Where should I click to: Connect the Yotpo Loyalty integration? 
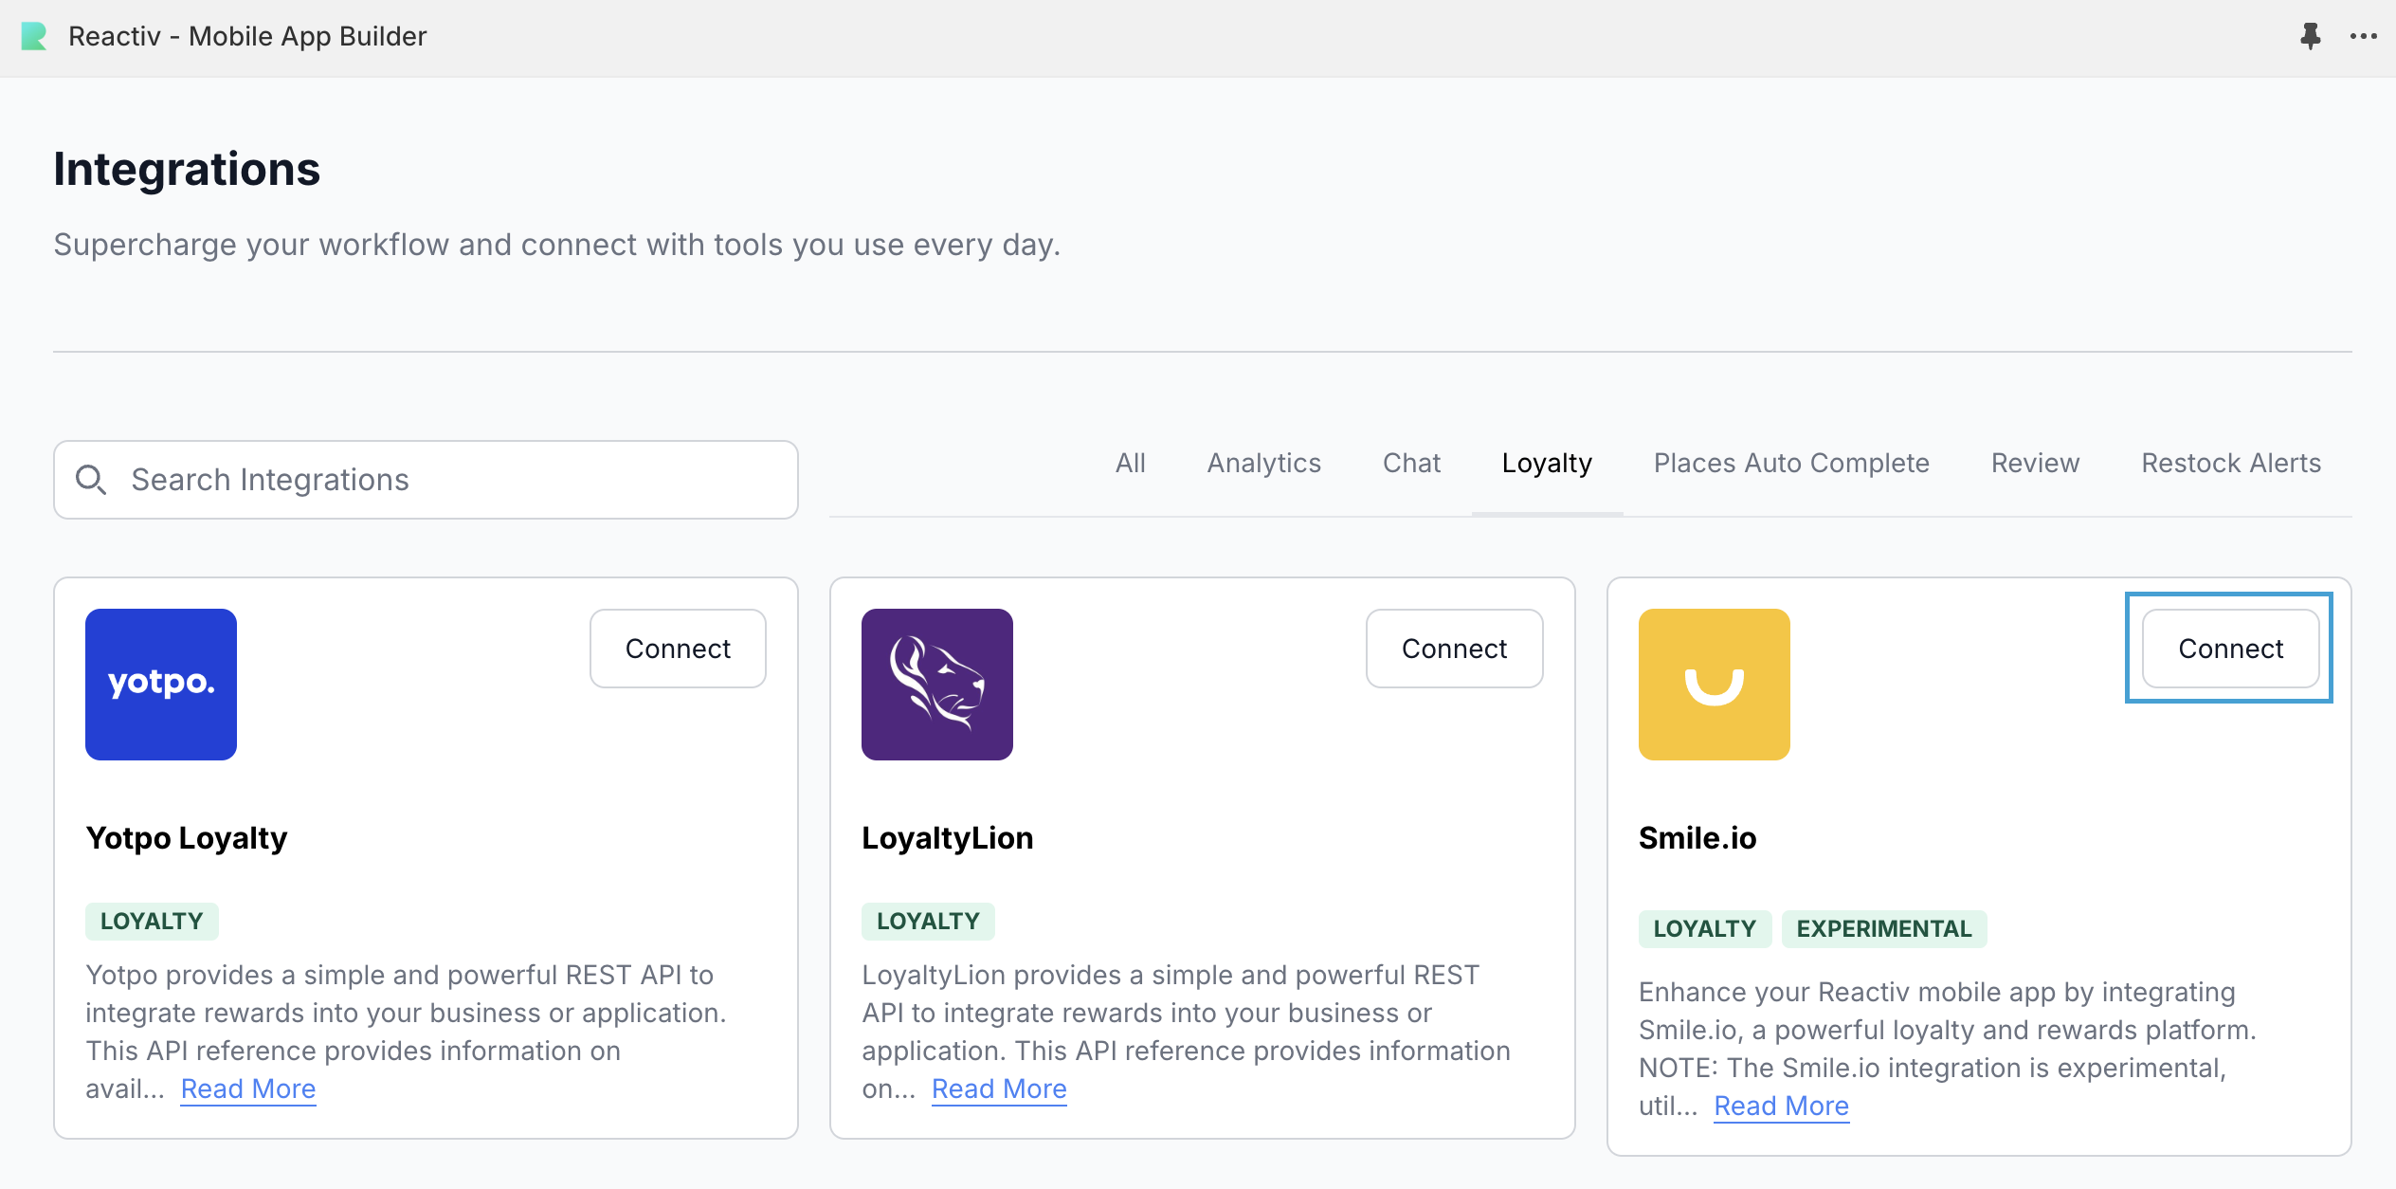click(x=678, y=649)
